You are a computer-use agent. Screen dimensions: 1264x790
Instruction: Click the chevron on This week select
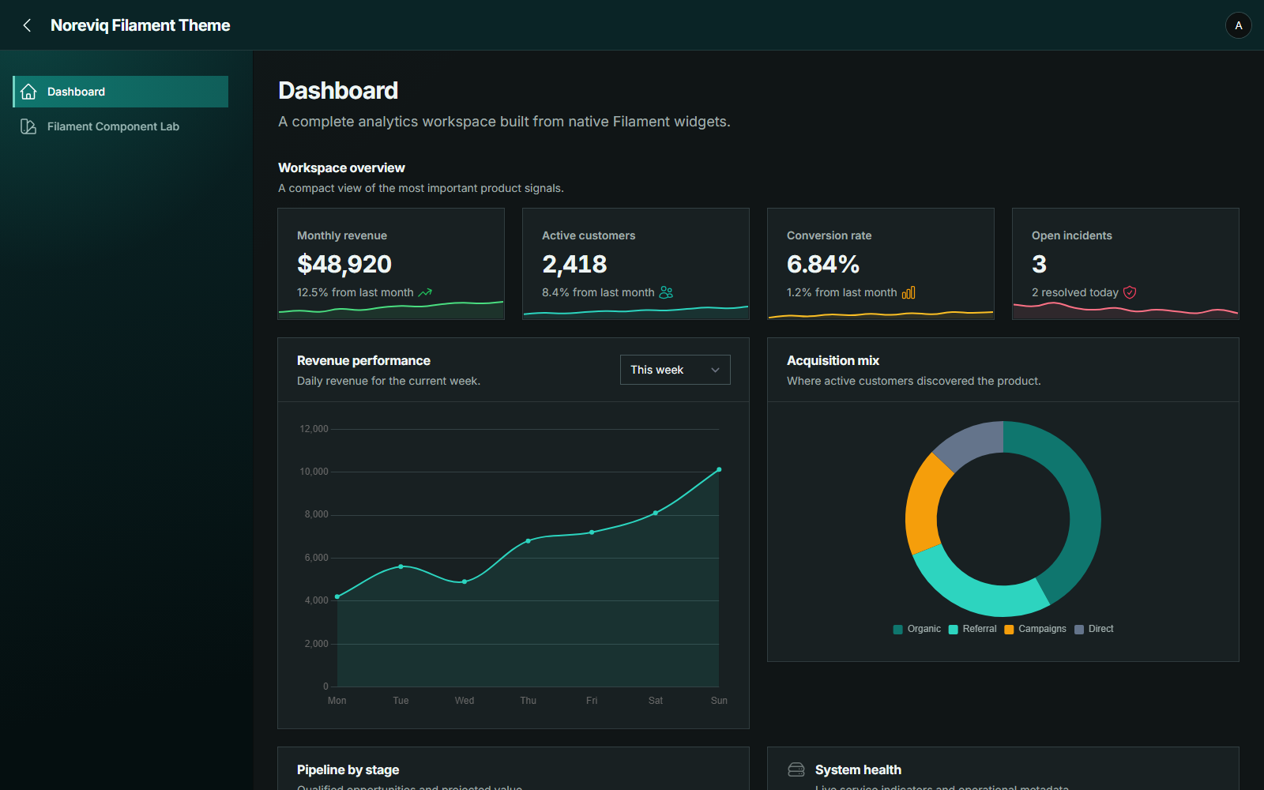click(715, 370)
